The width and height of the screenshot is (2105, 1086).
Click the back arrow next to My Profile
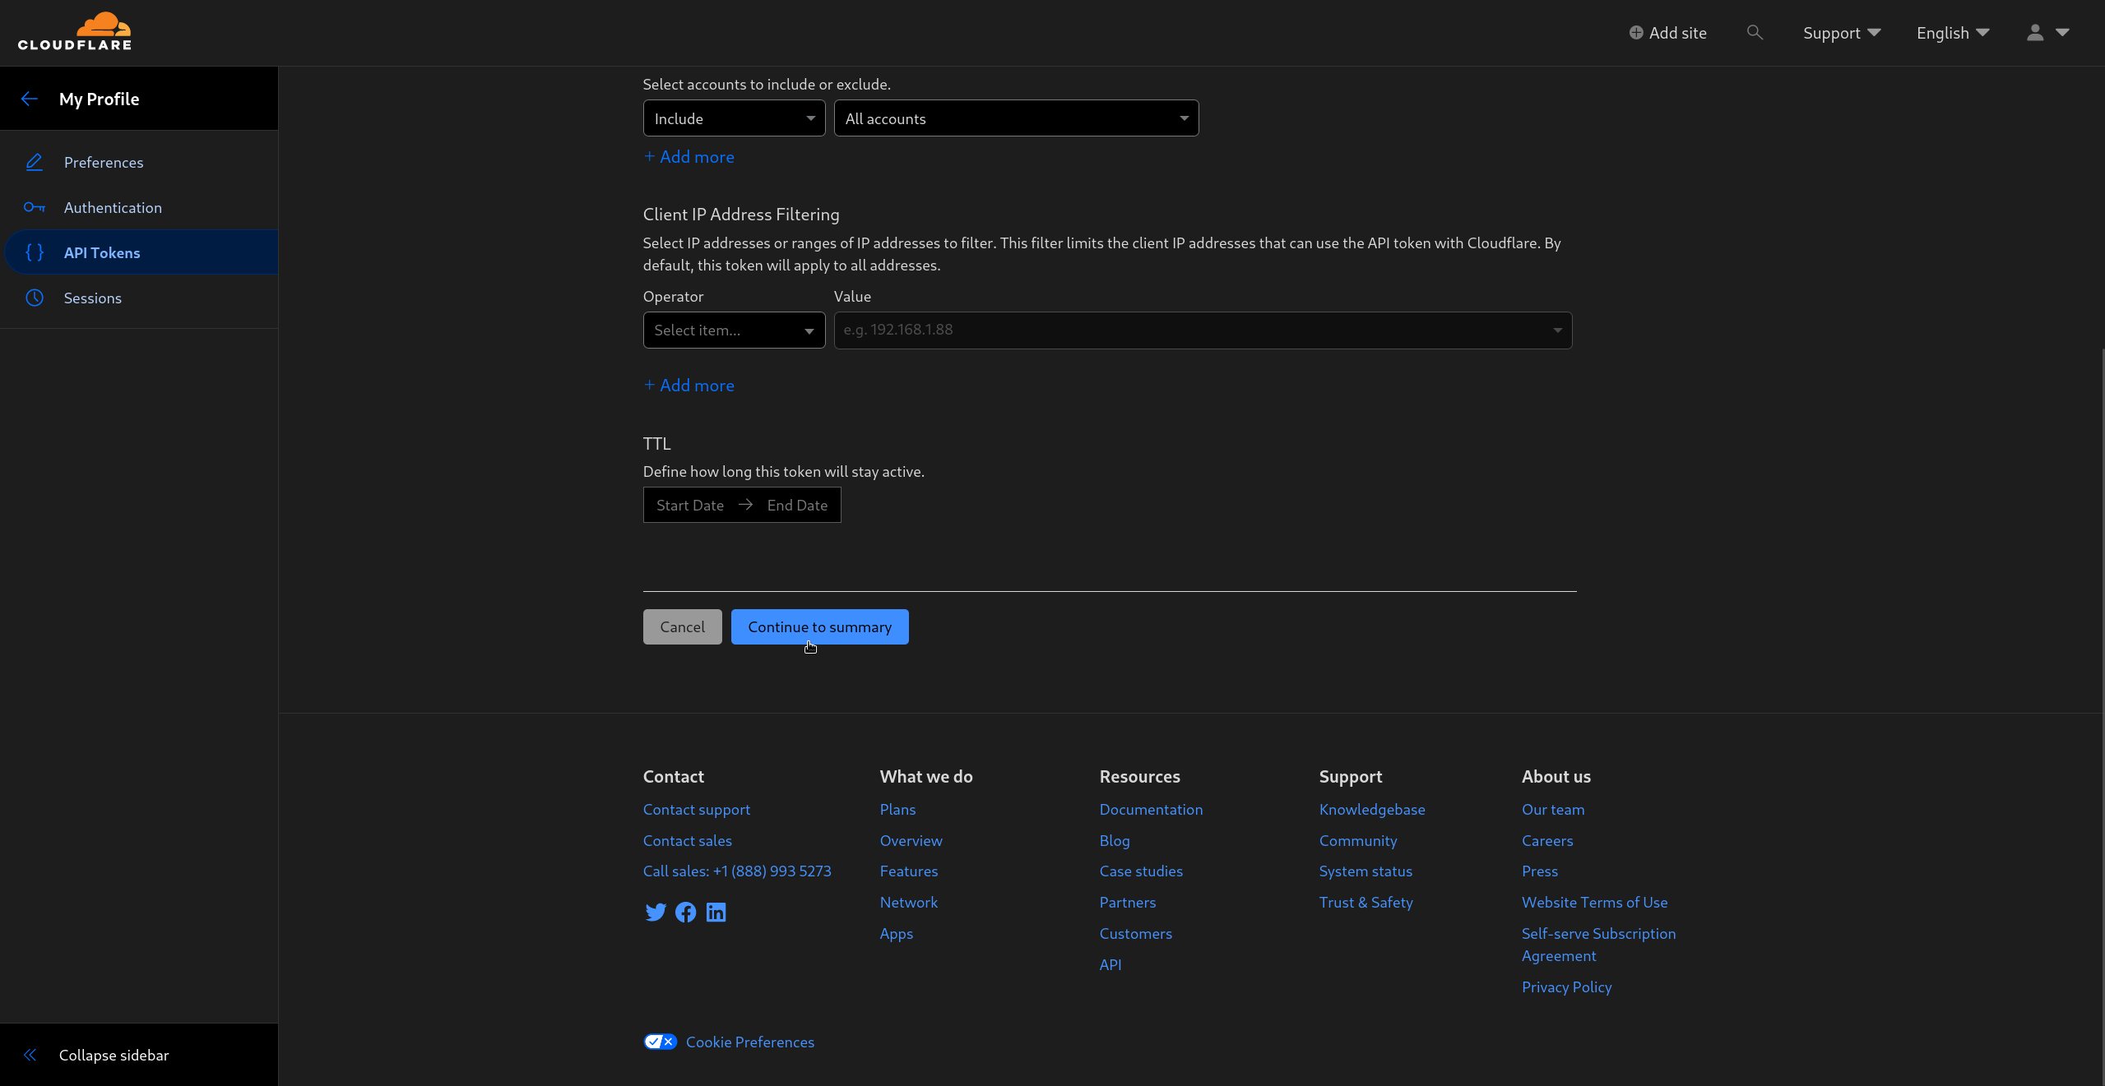(30, 99)
